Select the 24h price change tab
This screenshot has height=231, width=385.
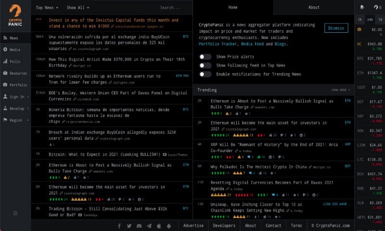point(370,20)
